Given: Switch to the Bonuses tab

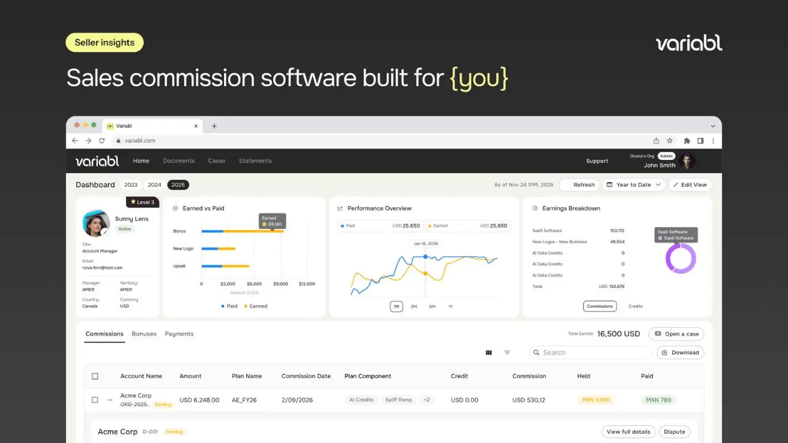Looking at the screenshot, I should (144, 334).
